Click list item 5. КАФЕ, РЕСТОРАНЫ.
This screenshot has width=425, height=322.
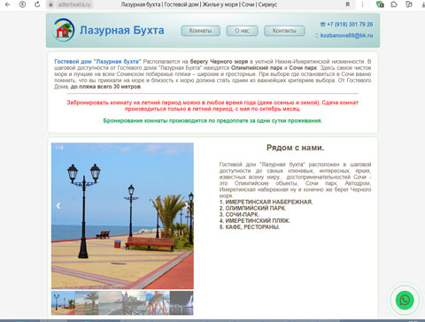coord(250,227)
